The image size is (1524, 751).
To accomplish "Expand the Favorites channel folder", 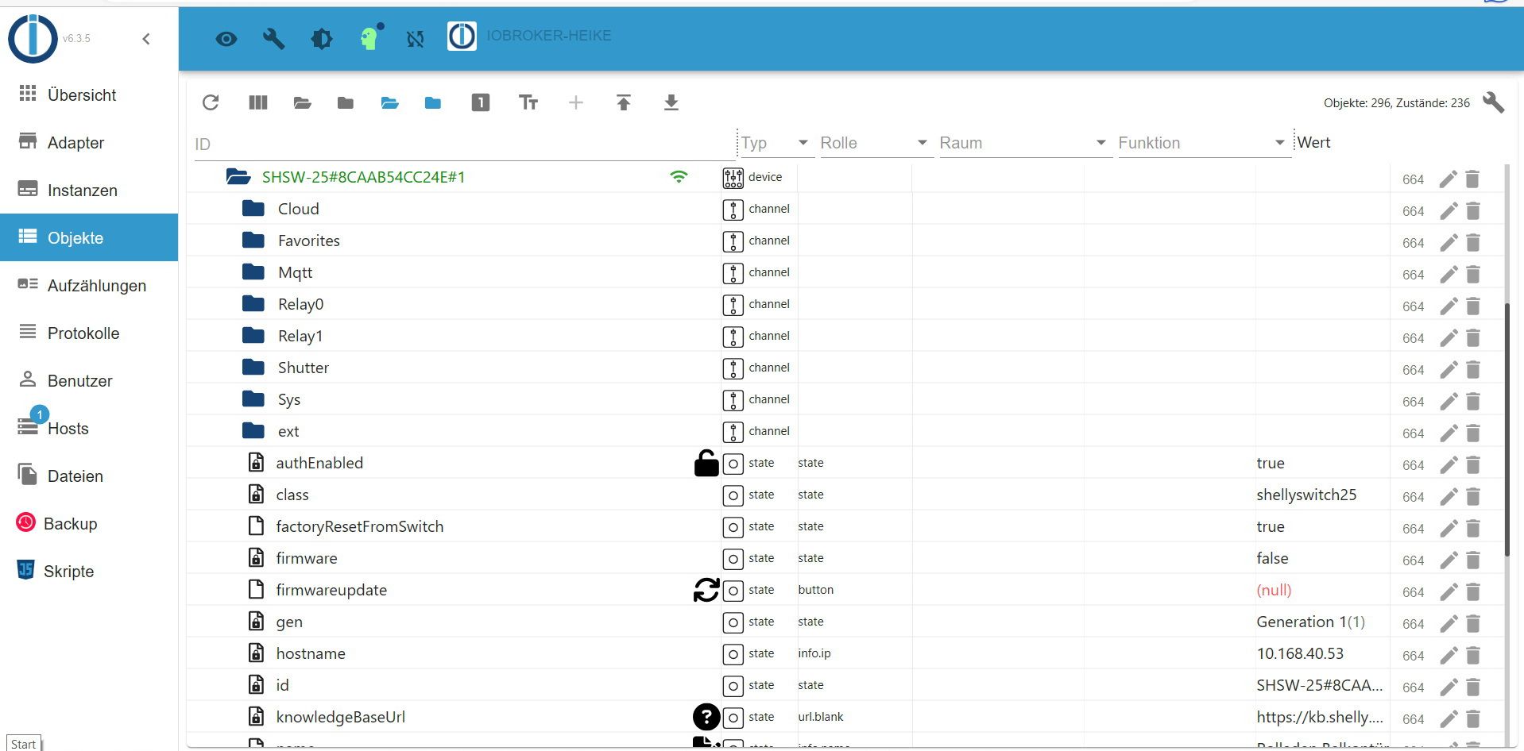I will point(253,241).
